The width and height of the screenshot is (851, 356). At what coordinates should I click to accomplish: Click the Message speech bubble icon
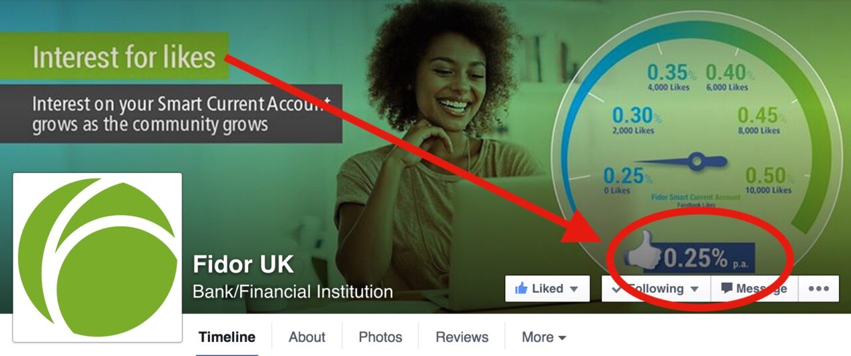click(727, 289)
